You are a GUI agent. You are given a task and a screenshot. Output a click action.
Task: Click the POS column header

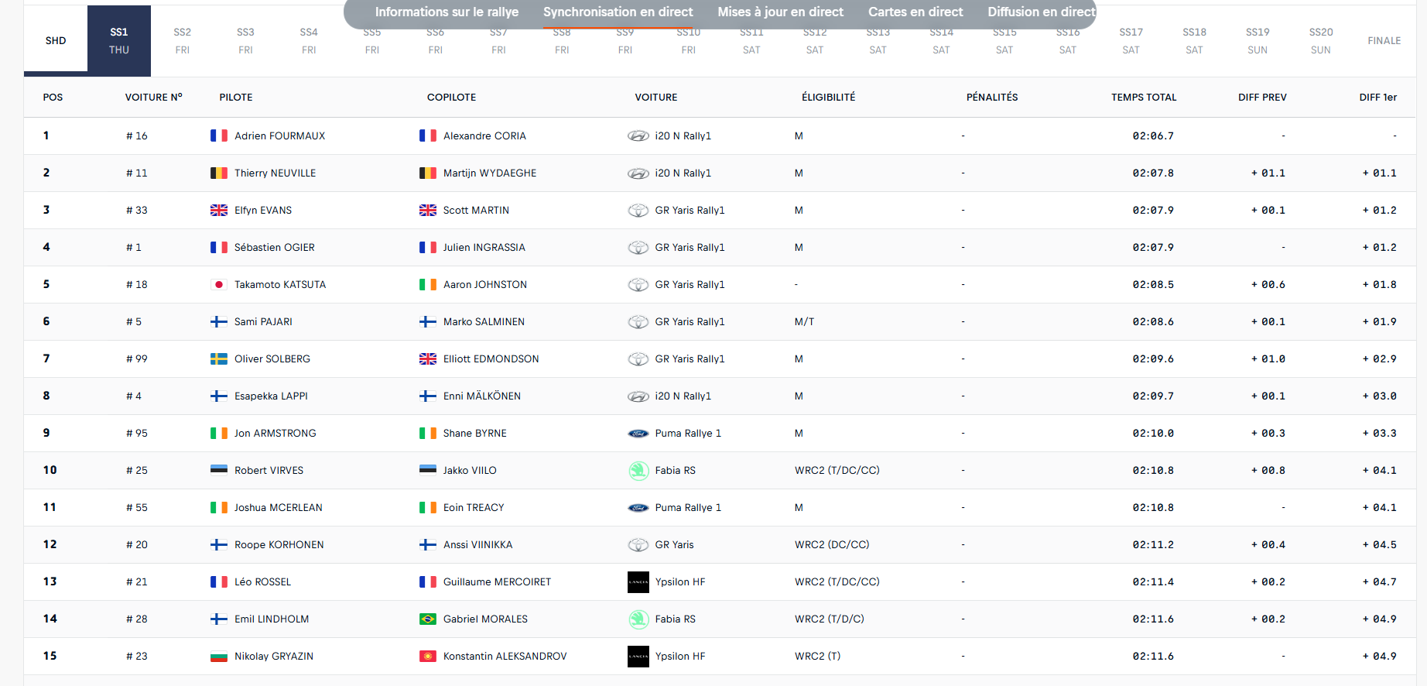point(53,98)
